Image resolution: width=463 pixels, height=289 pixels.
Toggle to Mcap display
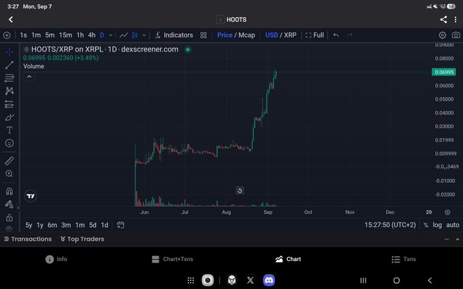246,35
